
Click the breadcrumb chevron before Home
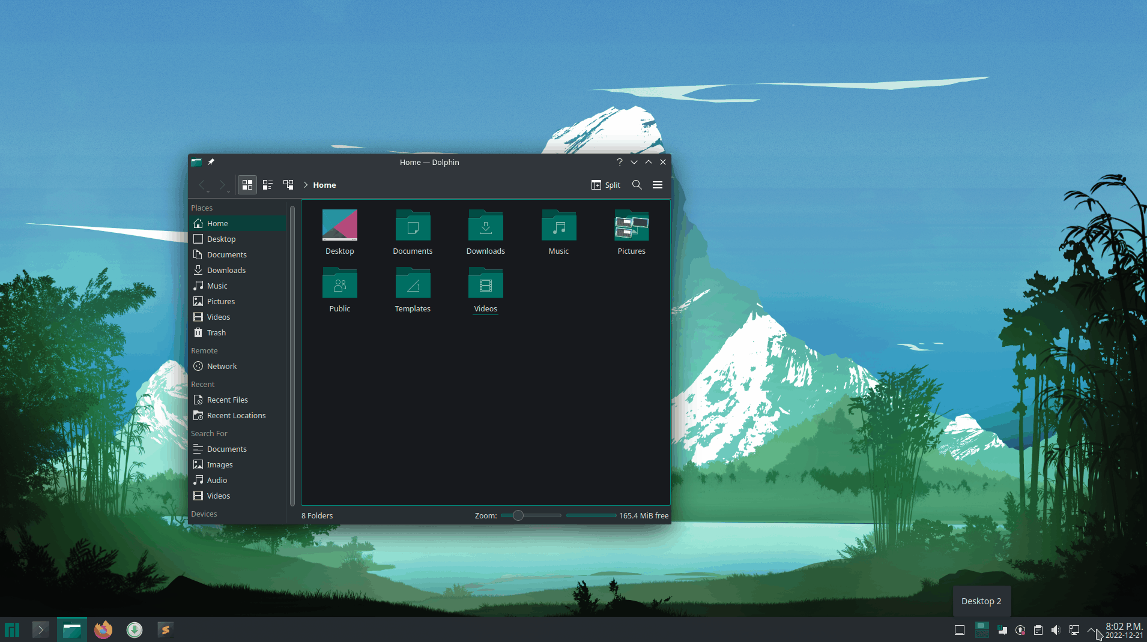pos(305,185)
